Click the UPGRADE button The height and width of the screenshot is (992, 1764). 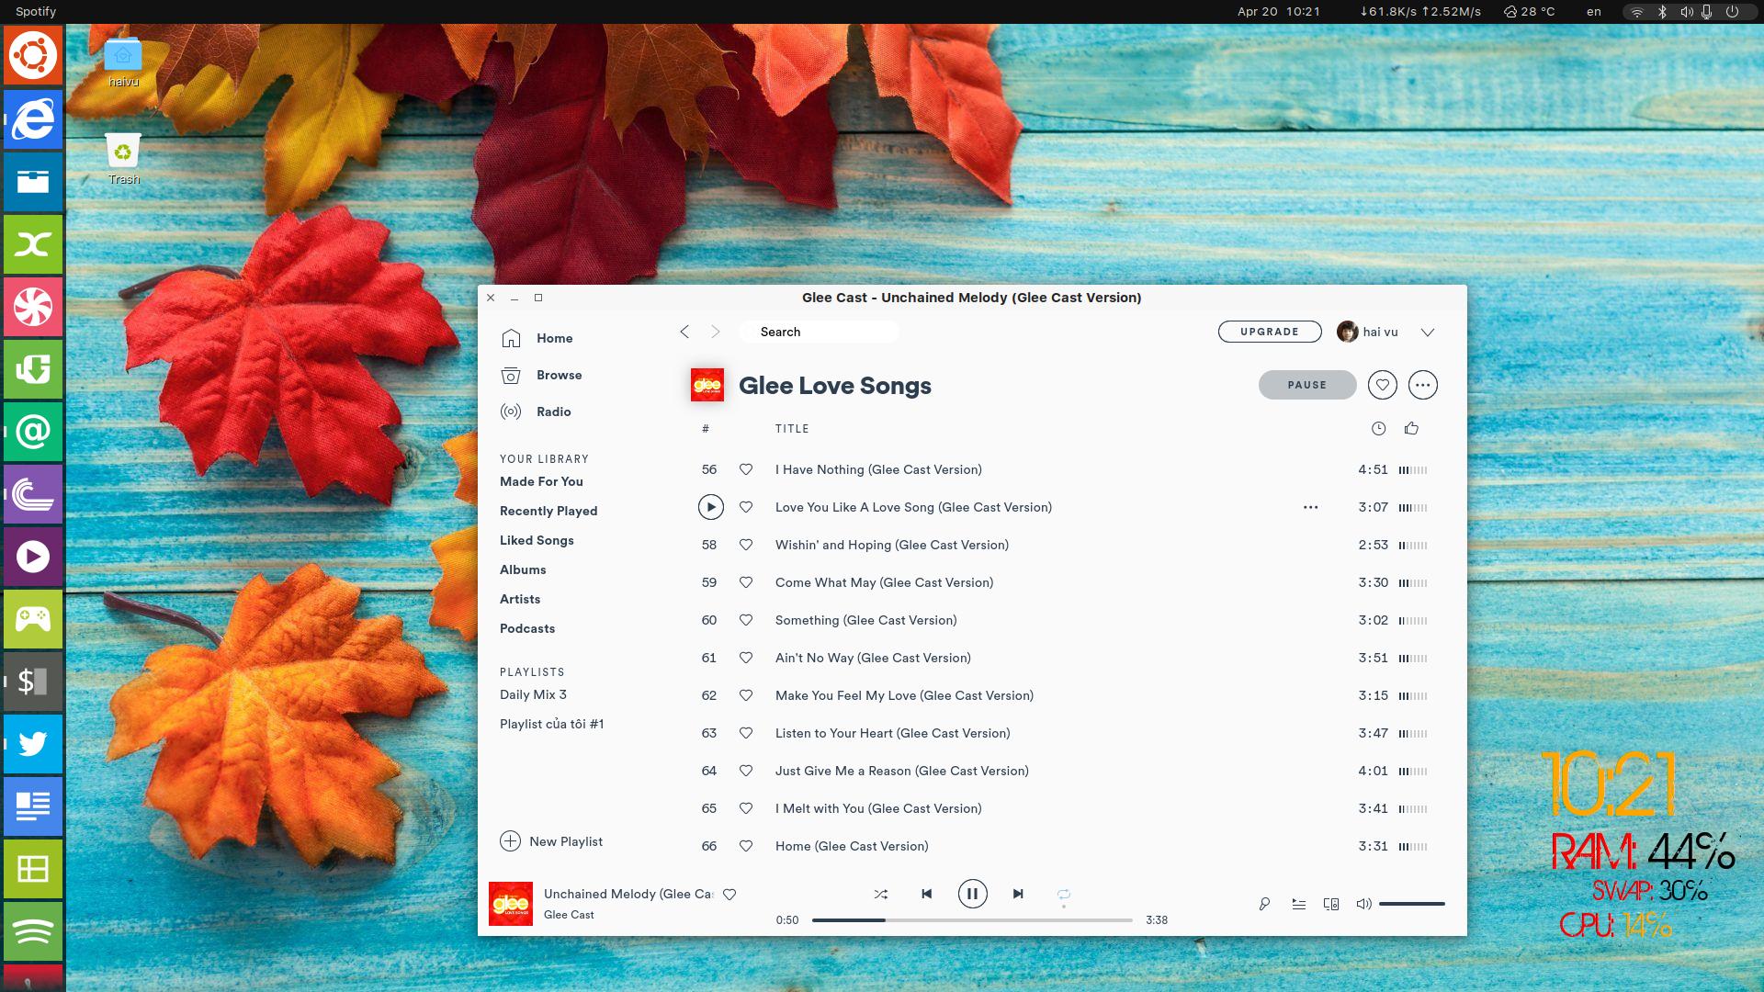point(1270,332)
